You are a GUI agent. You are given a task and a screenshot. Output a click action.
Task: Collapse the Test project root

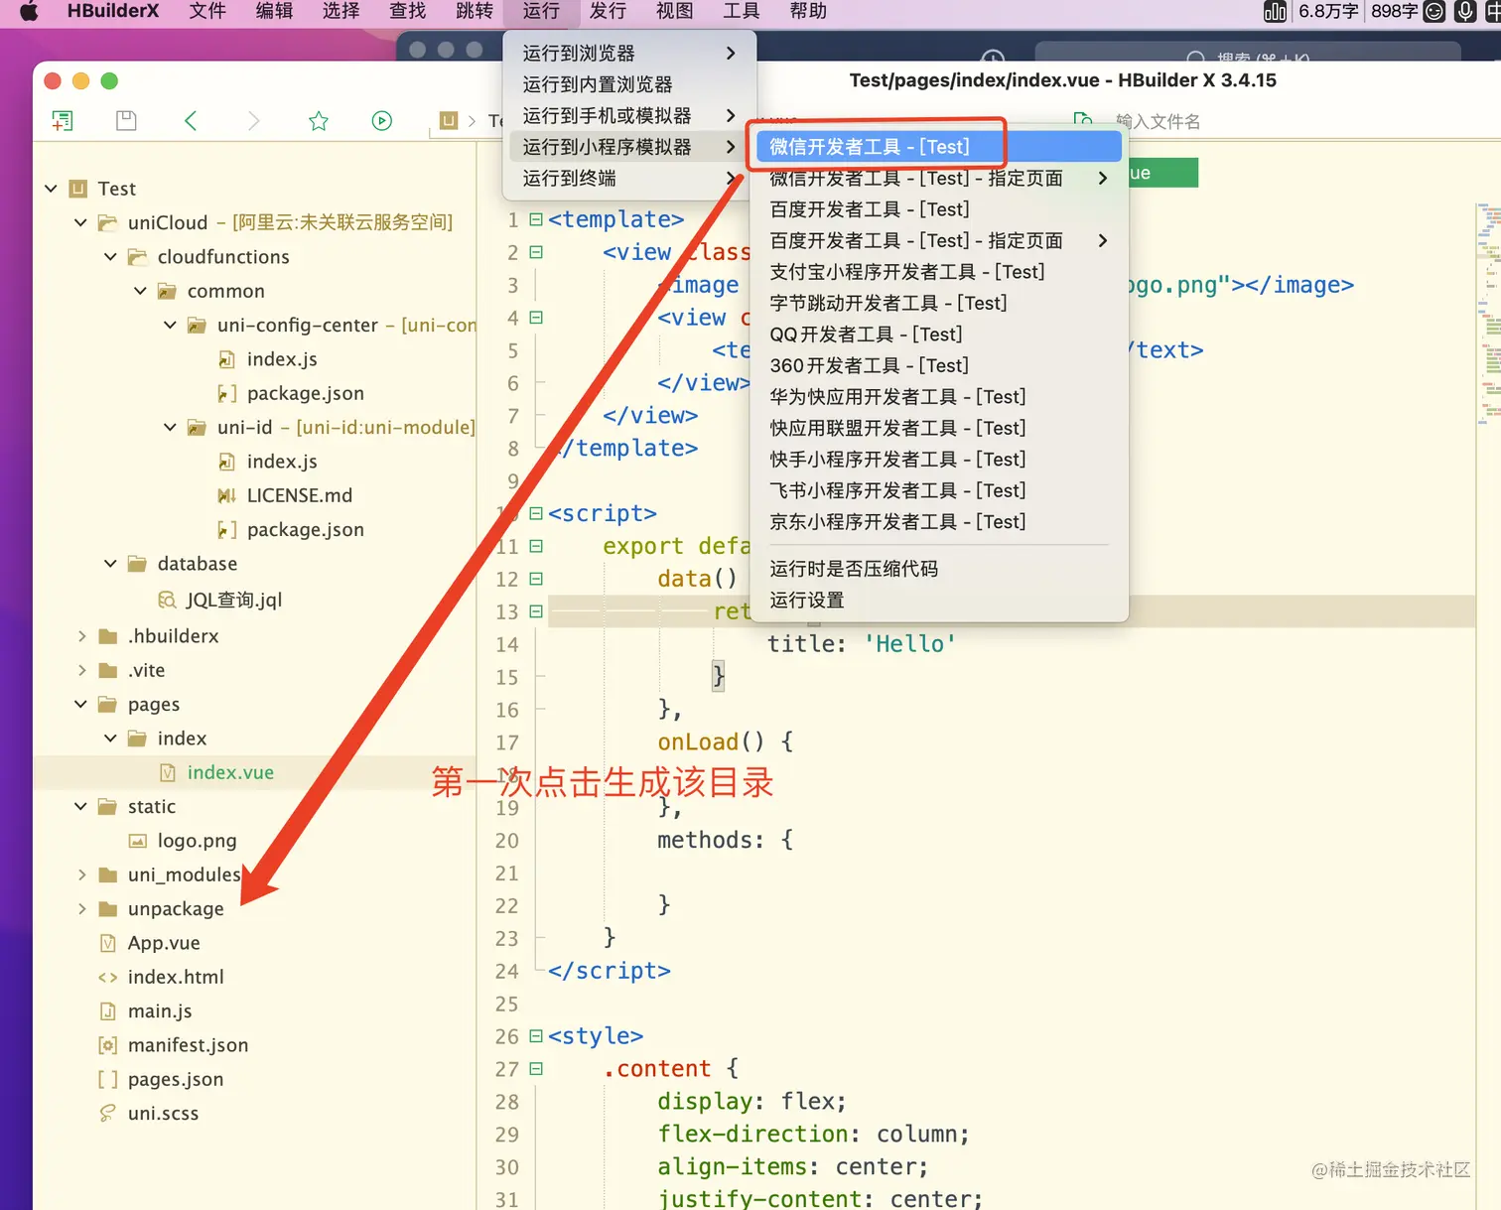51,189
